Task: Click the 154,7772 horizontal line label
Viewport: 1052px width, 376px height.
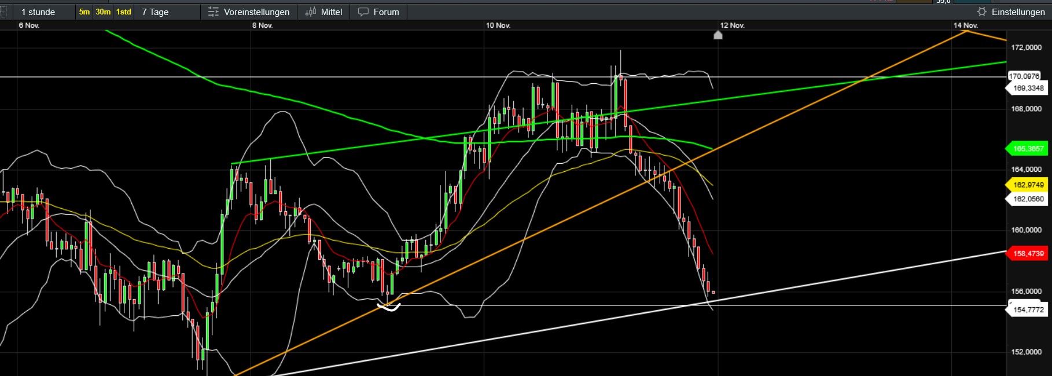Action: 1028,310
